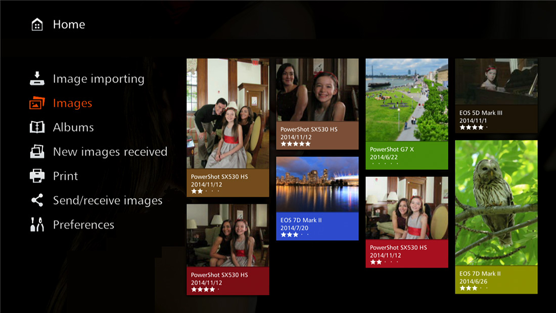
Task: Go to New images received text
Action: (110, 152)
